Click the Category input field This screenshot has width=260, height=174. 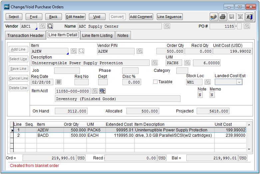(x=182, y=71)
